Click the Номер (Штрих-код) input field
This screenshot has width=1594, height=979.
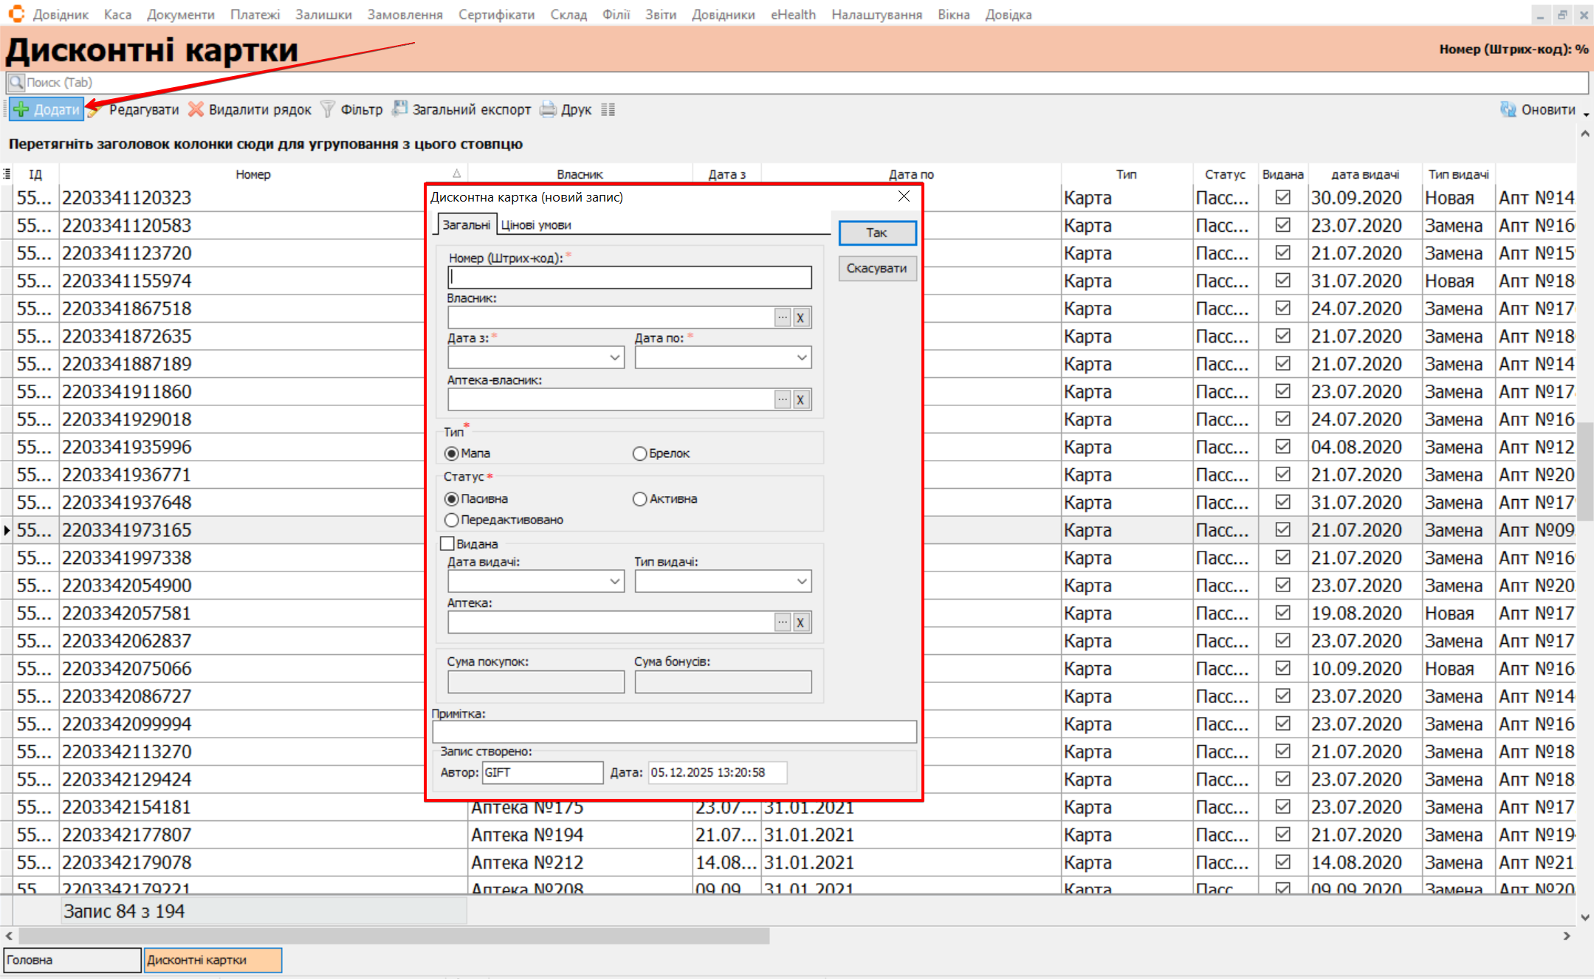click(x=629, y=278)
